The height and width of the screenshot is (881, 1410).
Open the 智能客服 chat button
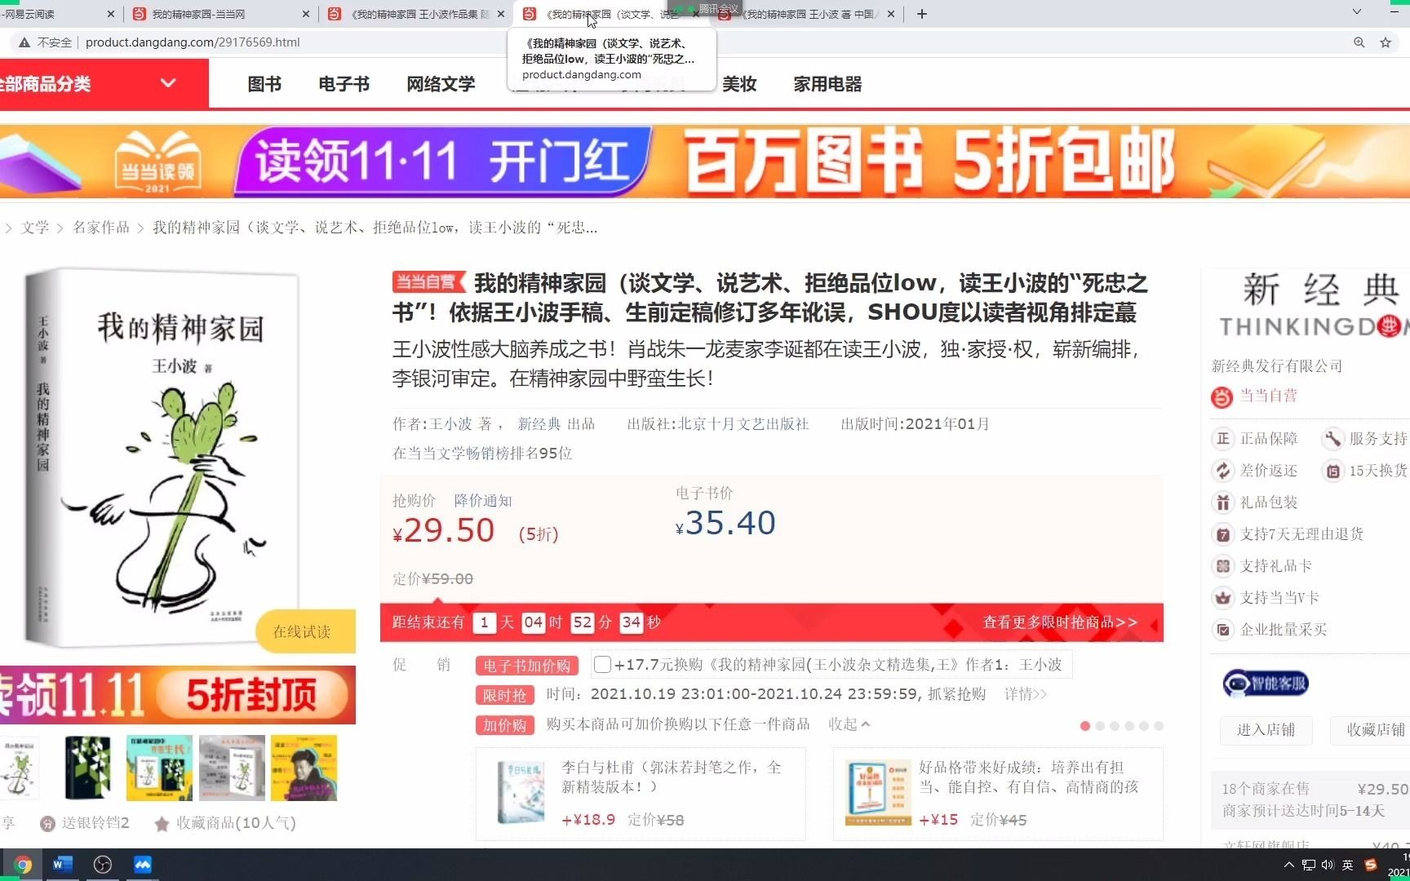pyautogui.click(x=1266, y=684)
